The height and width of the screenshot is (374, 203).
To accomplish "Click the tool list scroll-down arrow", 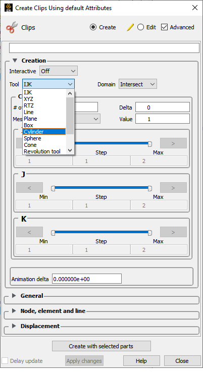I will tap(70, 150).
